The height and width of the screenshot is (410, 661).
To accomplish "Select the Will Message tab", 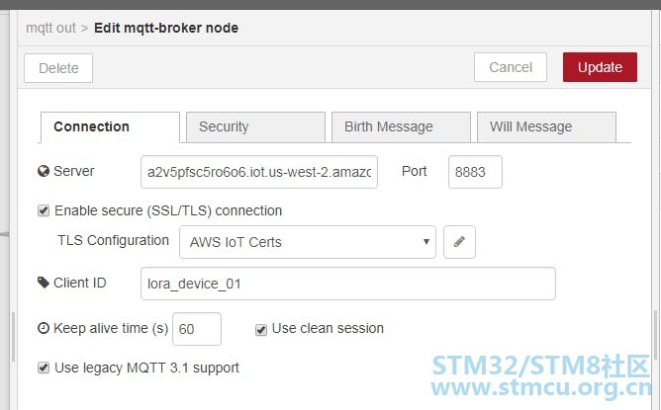I will click(x=546, y=126).
